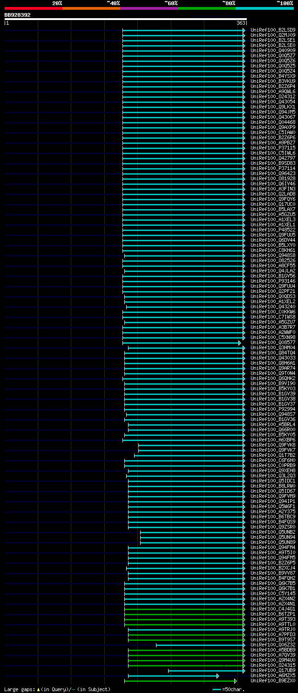Click the white query ruler bar under BB928392
Screen dimensions: 298x693
tap(125, 19)
